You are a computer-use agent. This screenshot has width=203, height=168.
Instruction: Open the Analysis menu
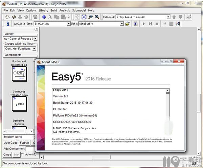pos(65,10)
